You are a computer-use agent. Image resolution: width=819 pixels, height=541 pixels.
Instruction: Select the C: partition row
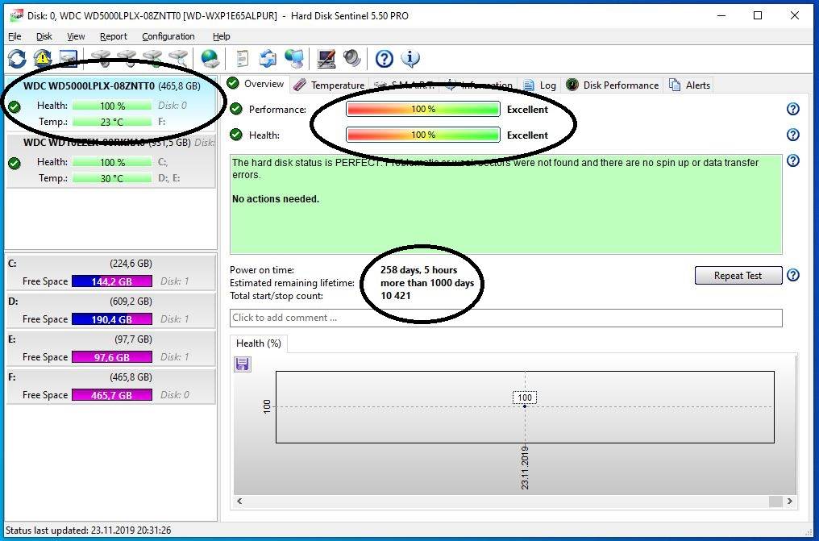tap(110, 272)
